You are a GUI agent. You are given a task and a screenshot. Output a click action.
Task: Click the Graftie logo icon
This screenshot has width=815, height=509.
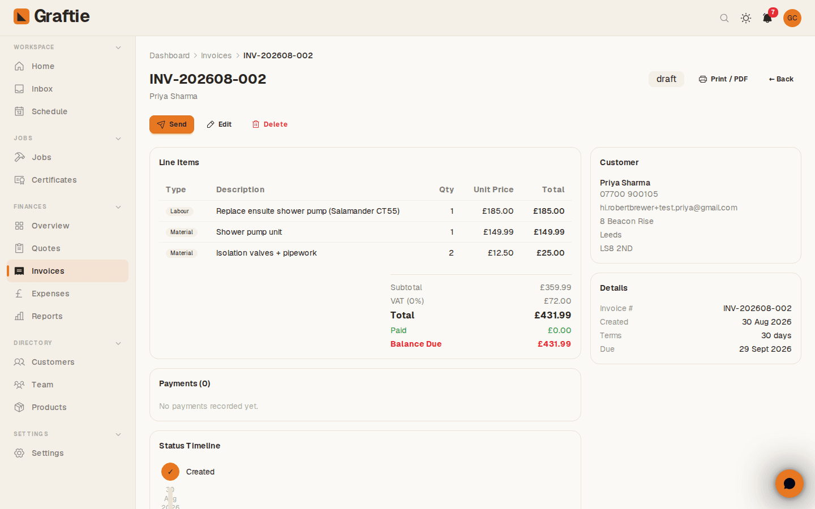[22, 16]
